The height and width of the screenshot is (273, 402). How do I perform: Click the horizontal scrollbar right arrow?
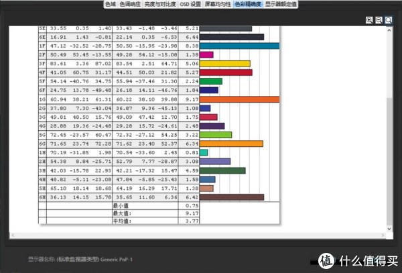[x=383, y=235]
